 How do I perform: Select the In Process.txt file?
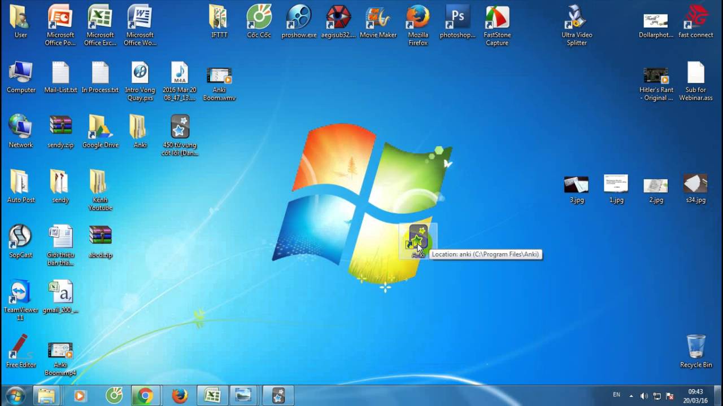(x=100, y=77)
